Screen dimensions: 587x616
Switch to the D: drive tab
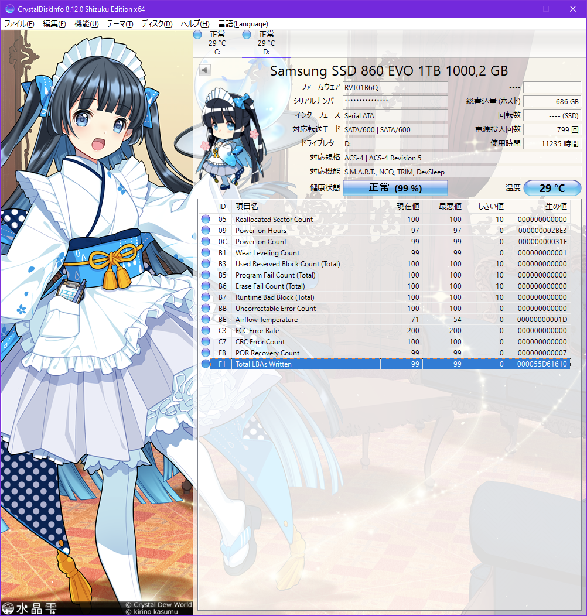point(266,43)
